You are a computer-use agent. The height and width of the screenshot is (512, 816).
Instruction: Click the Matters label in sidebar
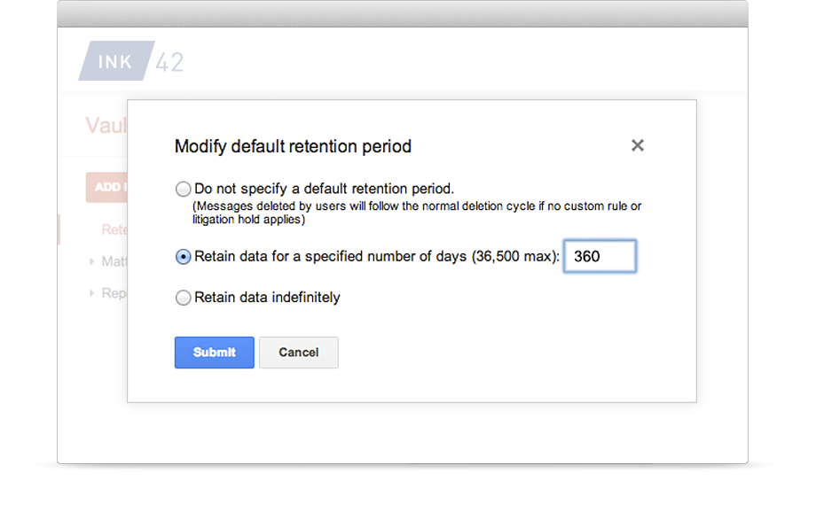coord(114,261)
